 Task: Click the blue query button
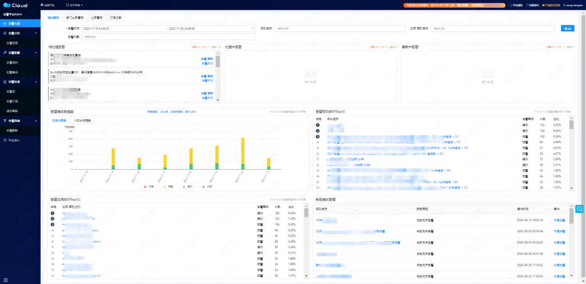(568, 28)
